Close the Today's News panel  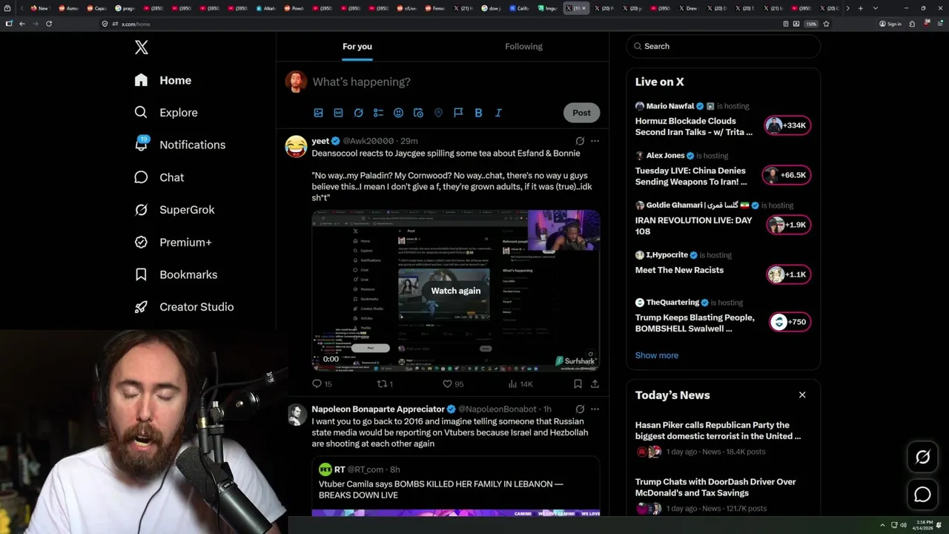click(802, 395)
